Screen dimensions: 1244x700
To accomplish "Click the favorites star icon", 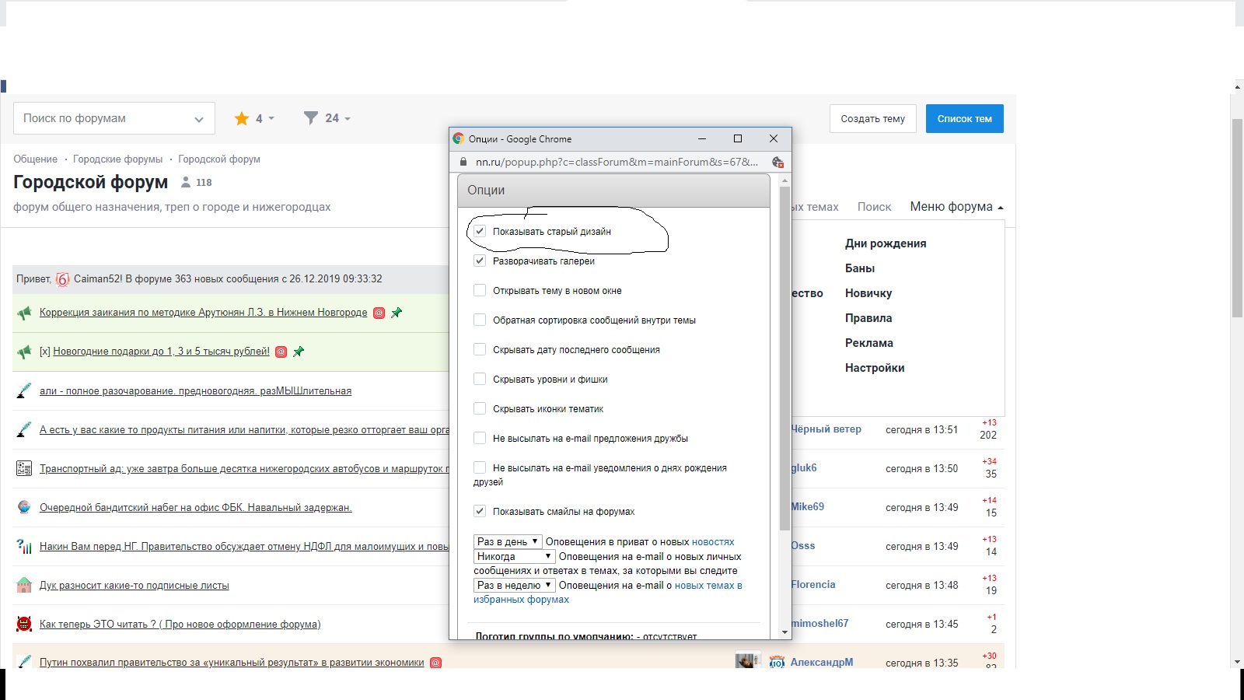I will (242, 118).
